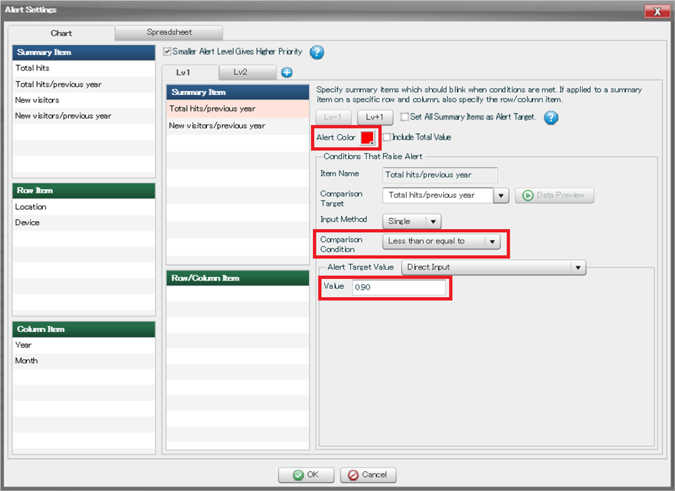Switch to the Chart tab
Image resolution: width=675 pixels, height=491 pixels.
(x=61, y=33)
